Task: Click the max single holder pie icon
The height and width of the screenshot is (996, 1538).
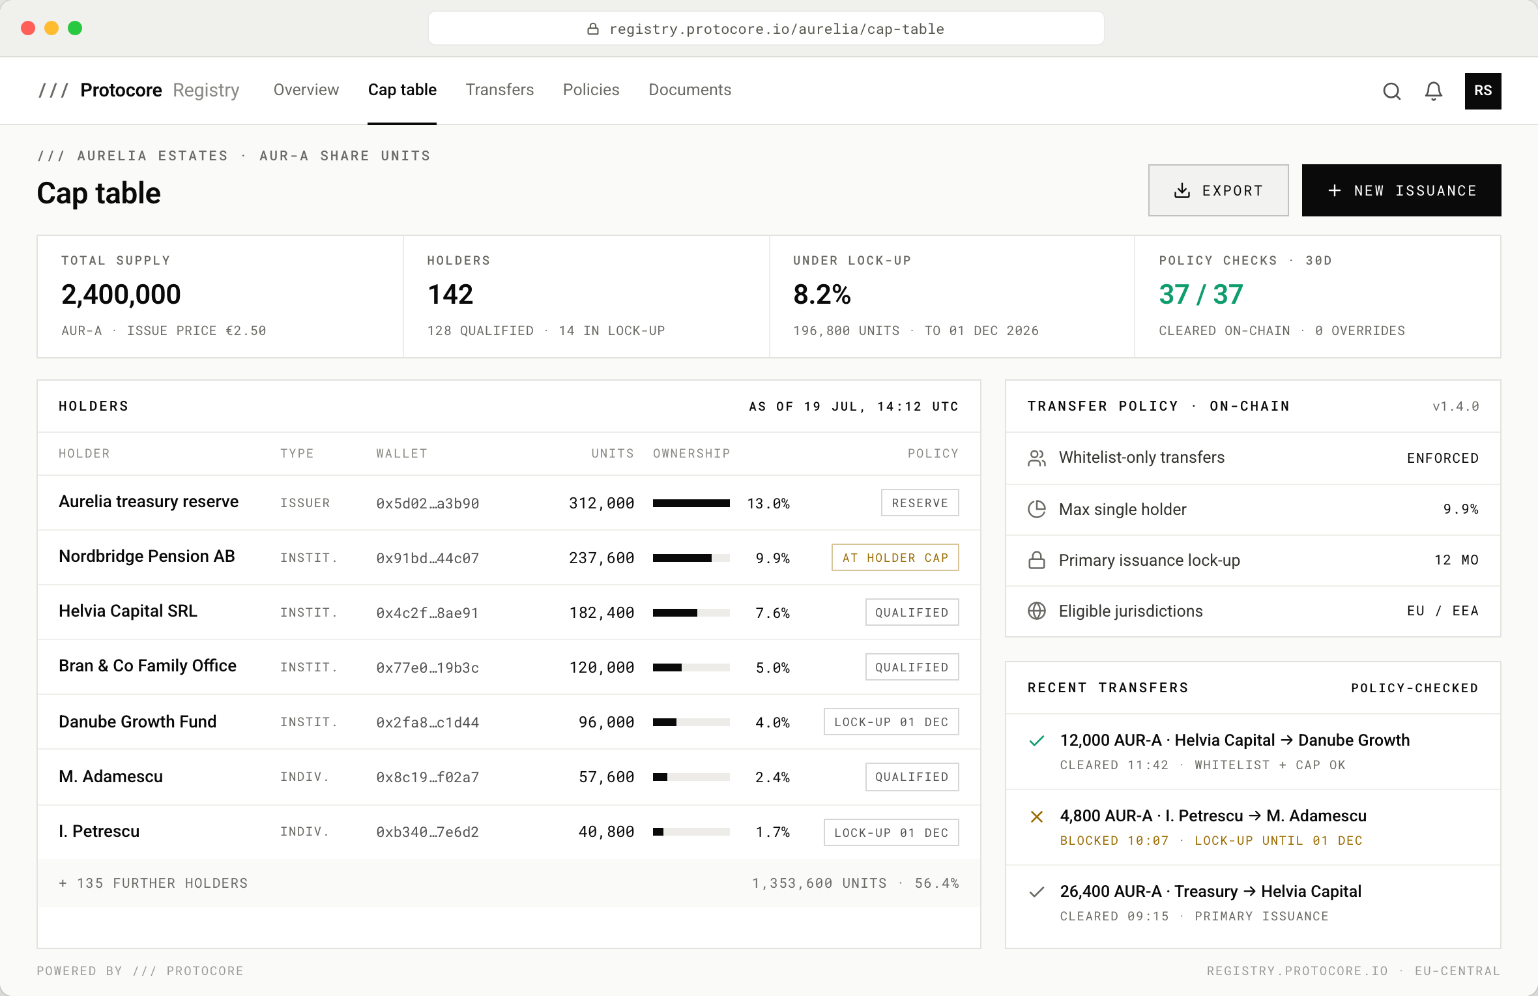Action: 1037,509
